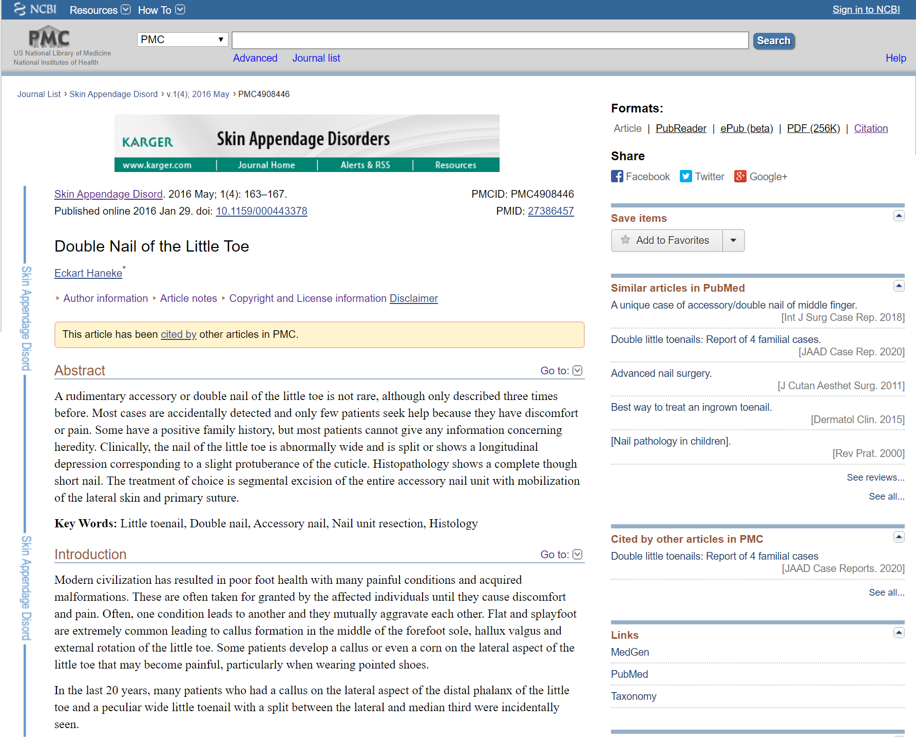
Task: Open the PDF (256K) format
Action: [x=813, y=128]
